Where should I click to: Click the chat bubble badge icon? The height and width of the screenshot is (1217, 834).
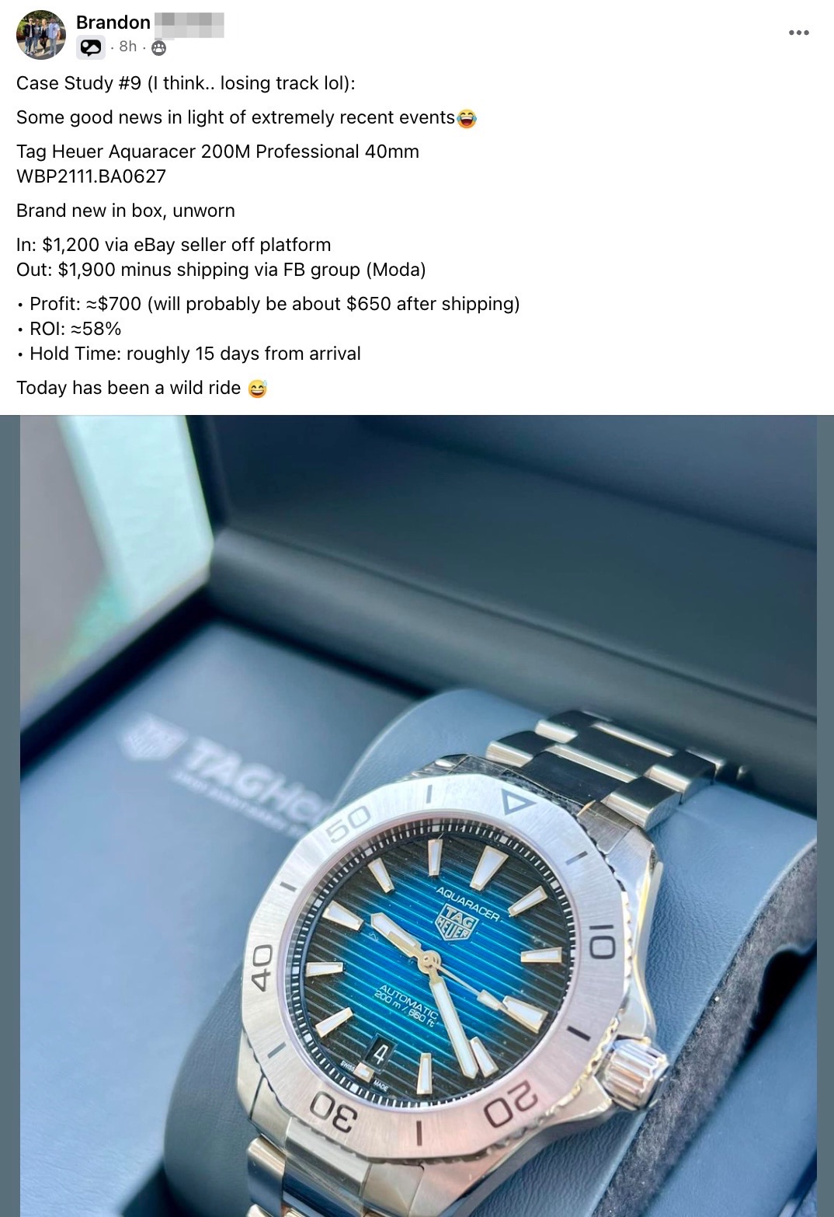(91, 48)
